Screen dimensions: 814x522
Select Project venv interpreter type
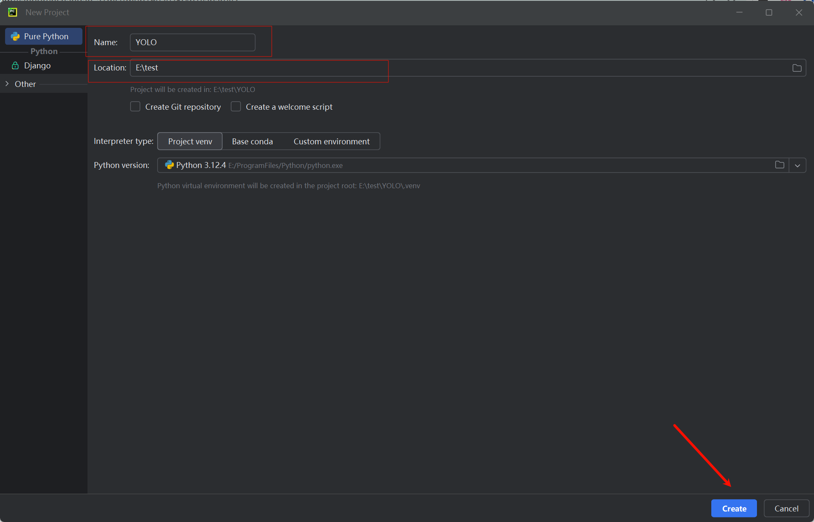pyautogui.click(x=190, y=141)
